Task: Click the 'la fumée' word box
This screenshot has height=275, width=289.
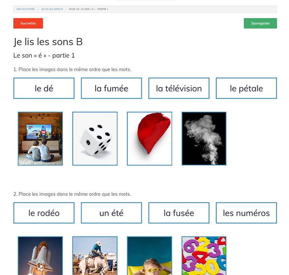Action: (x=111, y=88)
